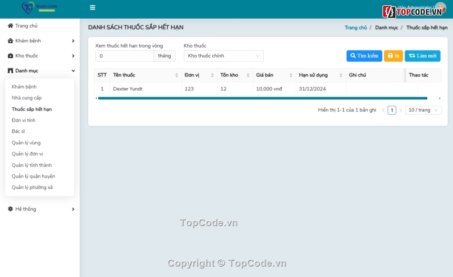
Task: Click the Khám bệnh hospital icon
Action: click(10, 40)
